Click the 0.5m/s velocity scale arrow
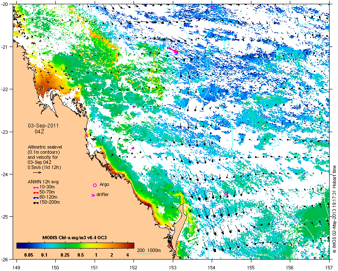 coord(37,172)
